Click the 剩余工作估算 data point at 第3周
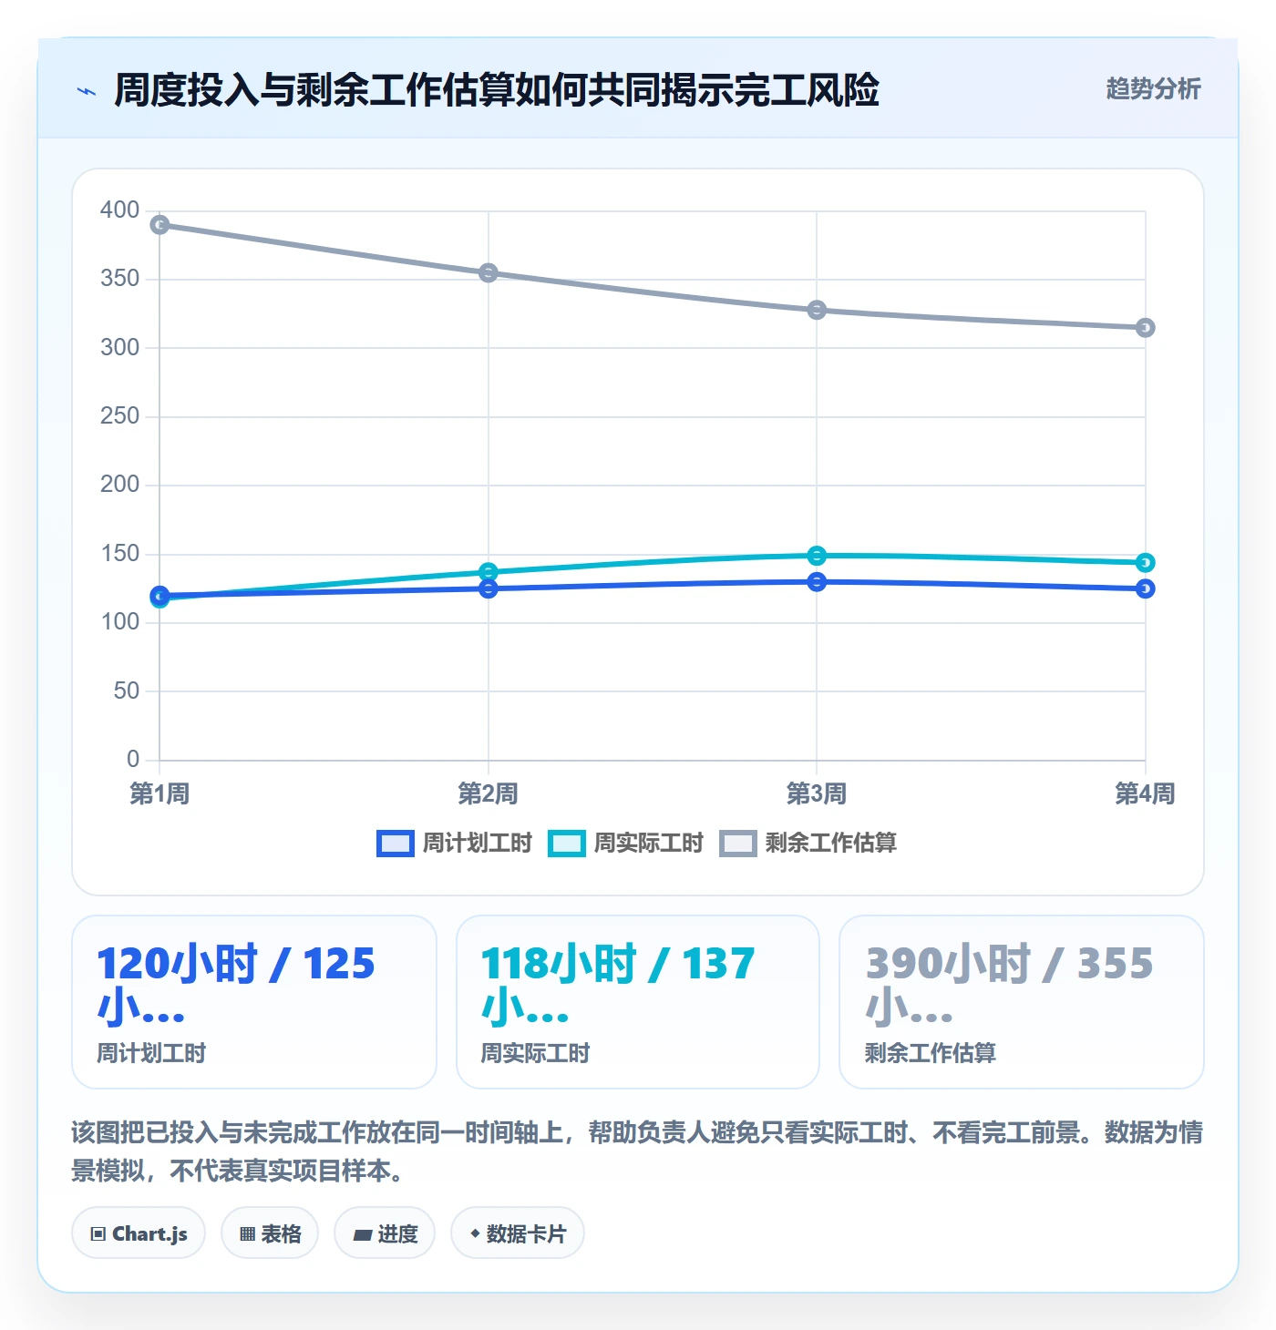1276x1330 pixels. click(817, 311)
